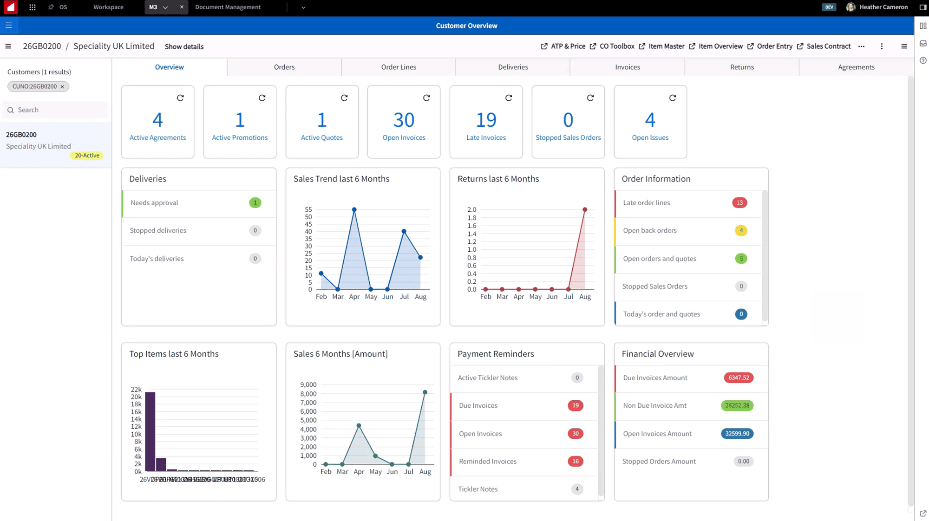The height and width of the screenshot is (521, 929).
Task: Open the Sales Contract link
Action: [824, 46]
